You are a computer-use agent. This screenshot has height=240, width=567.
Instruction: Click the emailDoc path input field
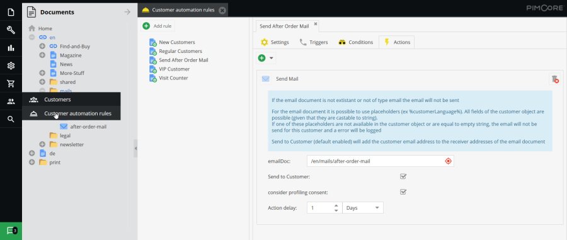coord(375,161)
